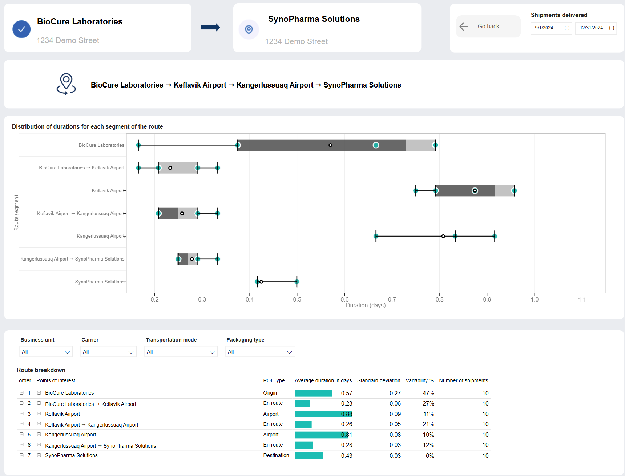
Task: Open the Business unit dropdown
Action: click(x=46, y=352)
